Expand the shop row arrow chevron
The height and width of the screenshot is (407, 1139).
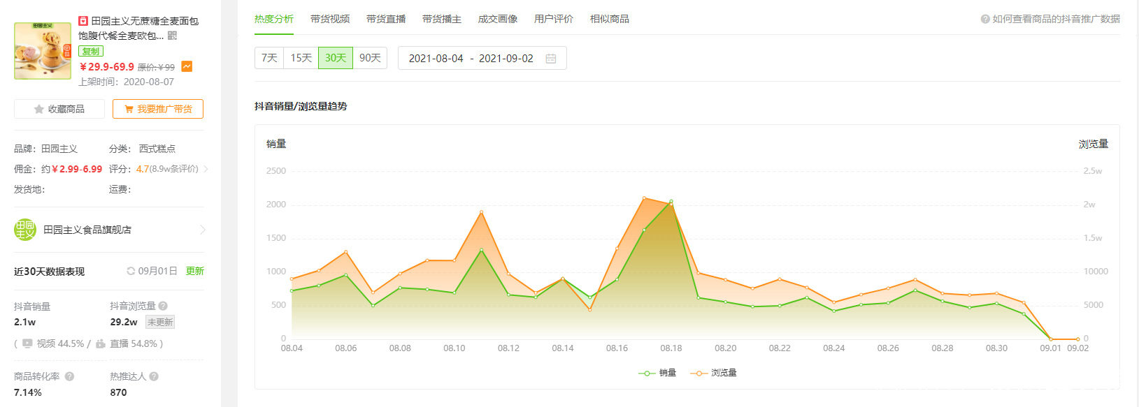click(x=203, y=230)
